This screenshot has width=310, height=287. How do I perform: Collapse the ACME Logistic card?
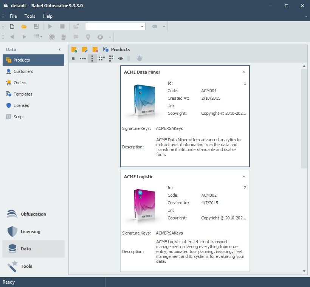point(244,177)
